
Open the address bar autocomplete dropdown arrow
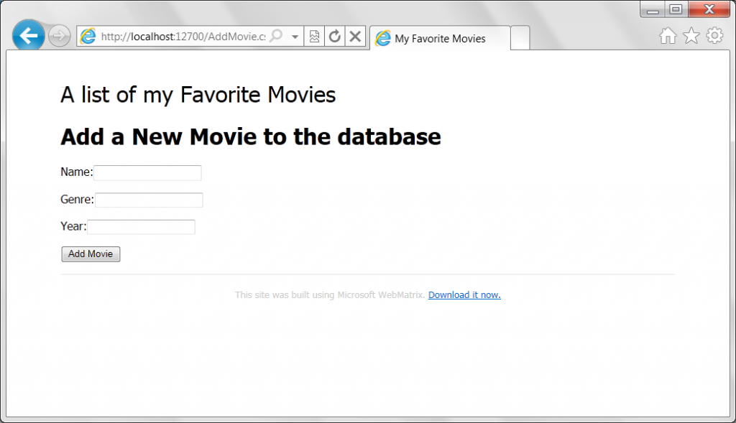coord(295,37)
